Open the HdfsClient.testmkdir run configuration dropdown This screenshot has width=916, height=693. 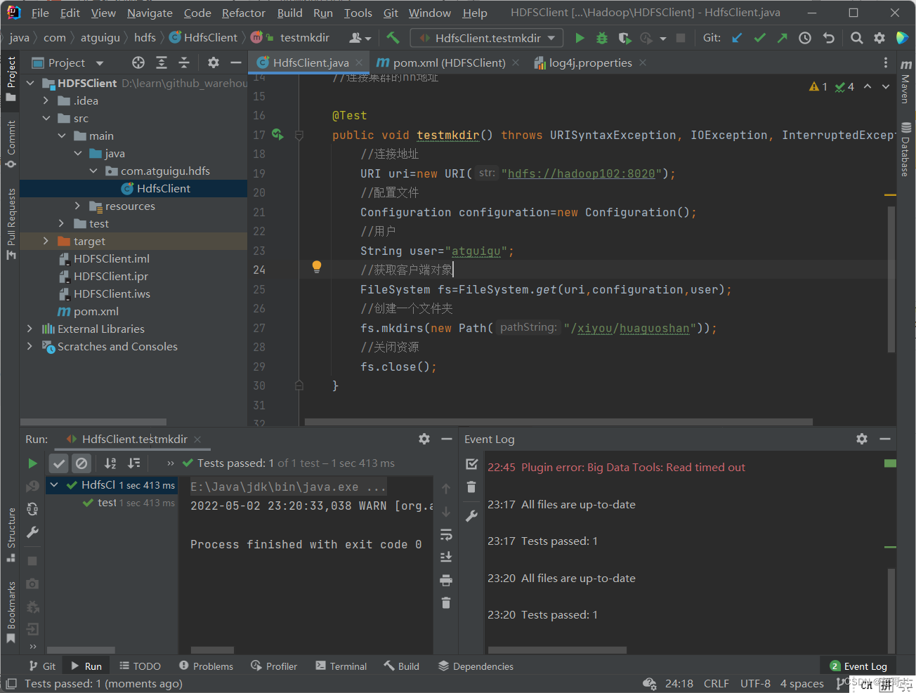pos(488,38)
